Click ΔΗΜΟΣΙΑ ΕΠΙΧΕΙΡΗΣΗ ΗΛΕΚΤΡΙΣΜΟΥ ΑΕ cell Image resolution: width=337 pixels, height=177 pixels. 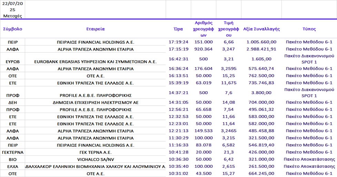(x=96, y=103)
